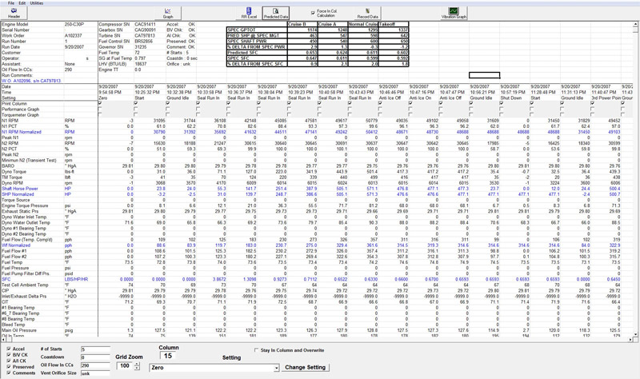Image resolution: width=640 pixels, height=379 pixels.
Task: Open the Edit menu
Action: [22, 3]
